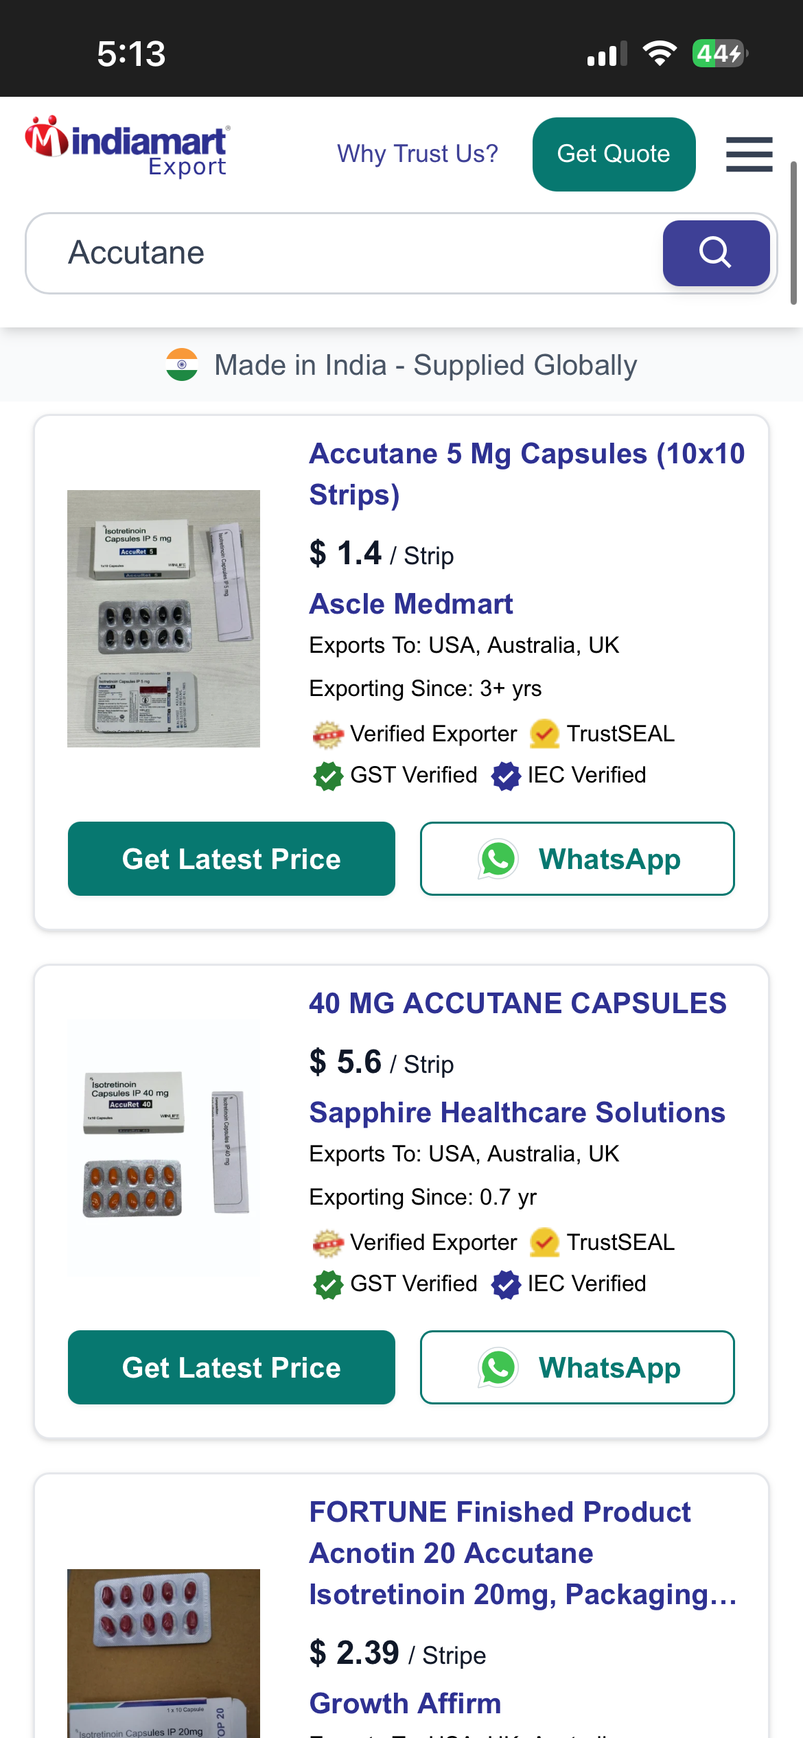The height and width of the screenshot is (1738, 803).
Task: View the 40 MG Accutane Capsules product image
Action: 163,1146
